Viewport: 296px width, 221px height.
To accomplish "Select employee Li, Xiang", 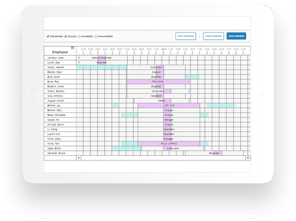I will (x=52, y=129).
